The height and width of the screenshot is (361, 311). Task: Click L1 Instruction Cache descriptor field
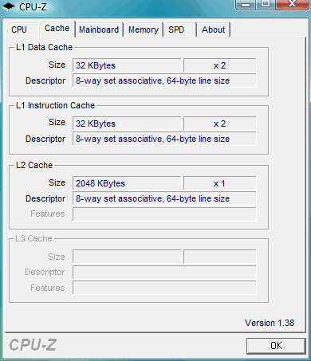pyautogui.click(x=164, y=139)
